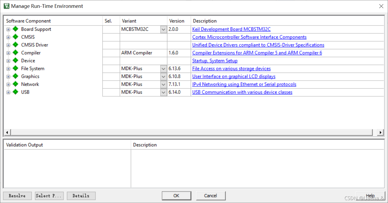Viewport: 388px width, 203px height.
Task: Expand the Device tree node
Action: coord(8,61)
